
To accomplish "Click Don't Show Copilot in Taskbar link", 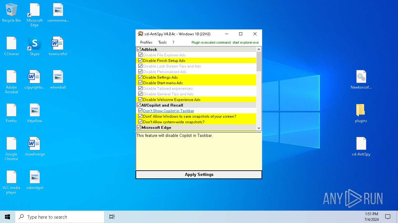I will pos(169,111).
